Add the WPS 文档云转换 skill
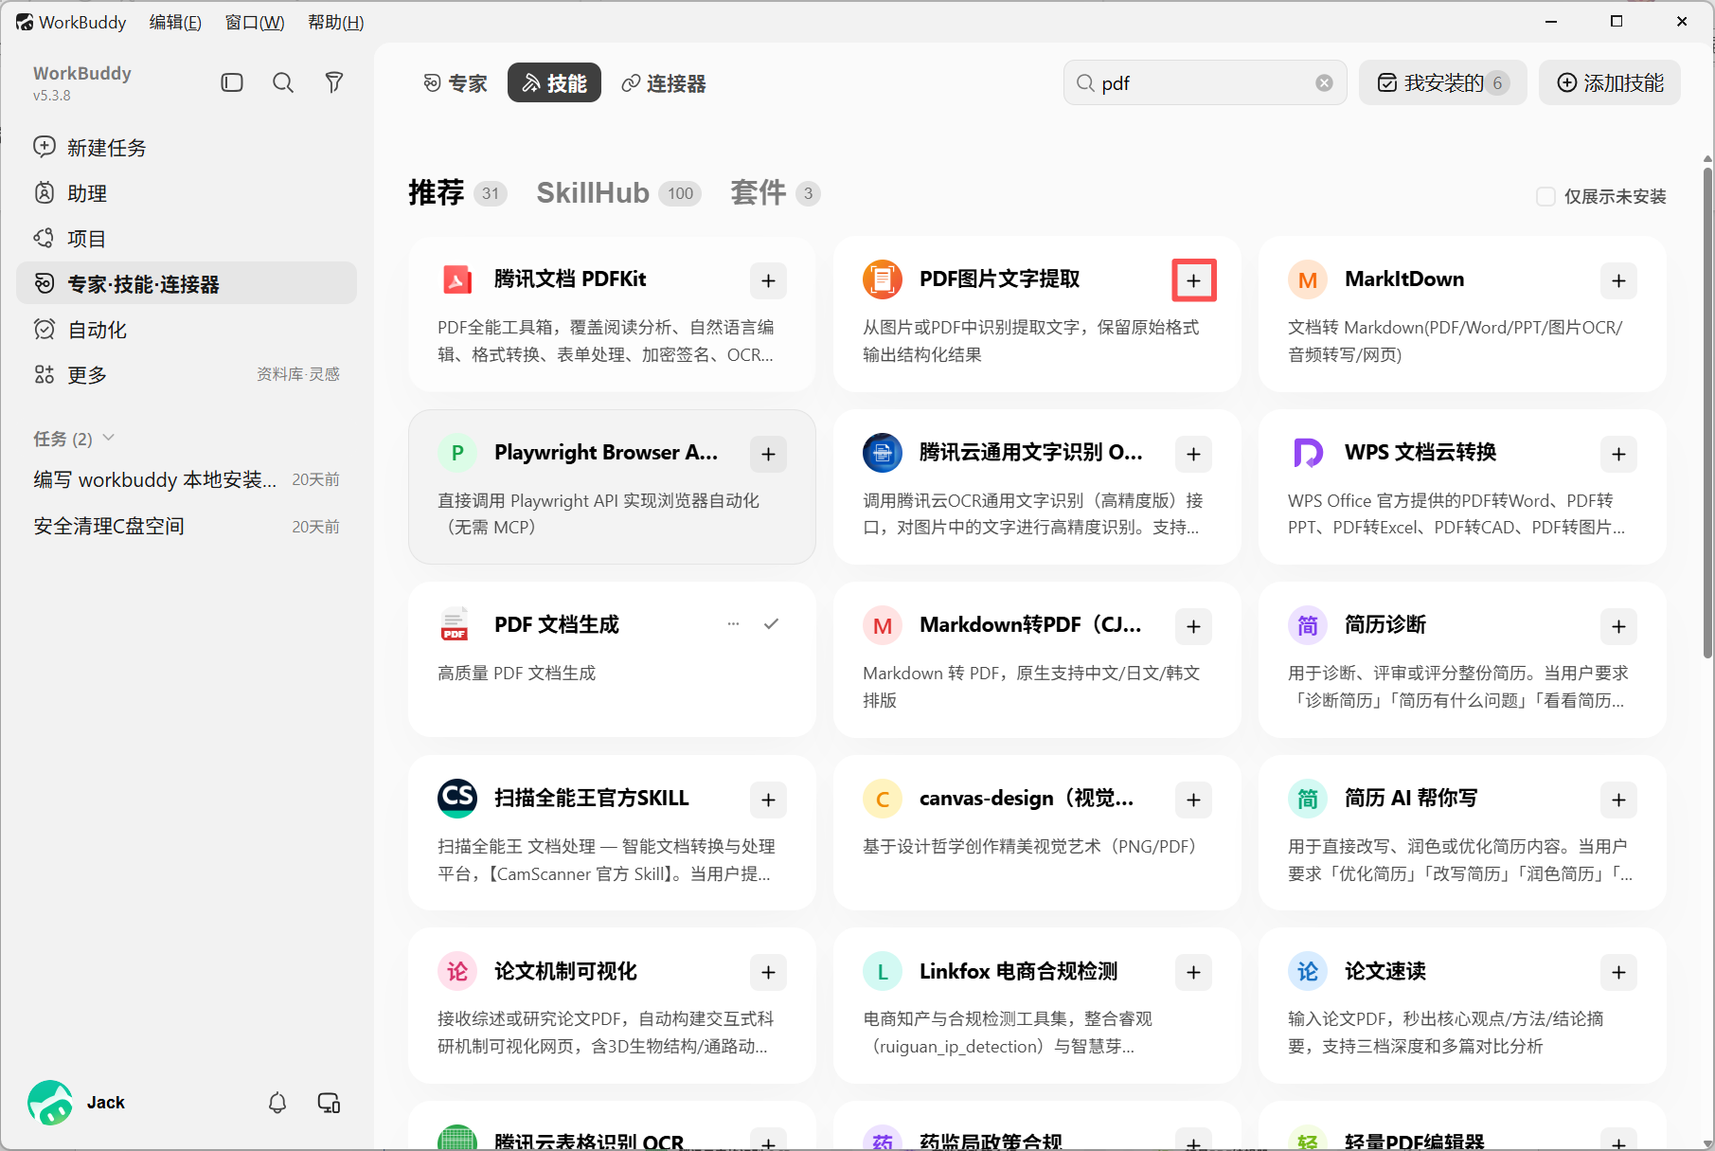The width and height of the screenshot is (1715, 1151). pyautogui.click(x=1618, y=455)
